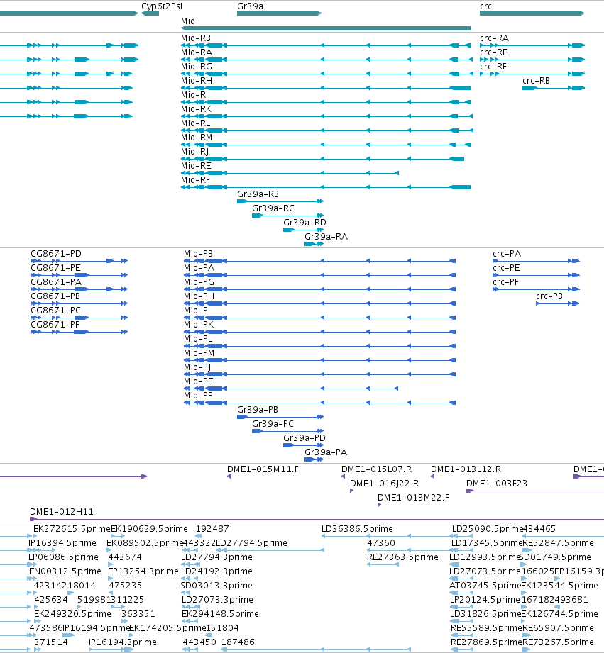Click the Cyp6t2Psi gene label

point(162,6)
